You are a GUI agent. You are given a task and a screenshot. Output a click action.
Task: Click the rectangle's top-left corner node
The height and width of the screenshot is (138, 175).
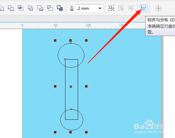pyautogui.click(x=65, y=59)
